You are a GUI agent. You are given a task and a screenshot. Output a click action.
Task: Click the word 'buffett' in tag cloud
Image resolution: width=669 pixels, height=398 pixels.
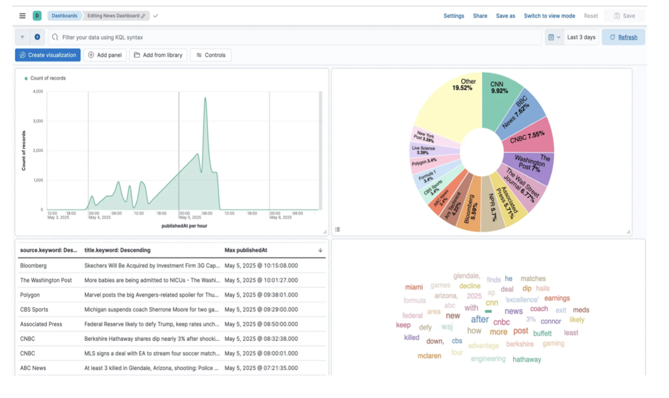[x=542, y=334]
